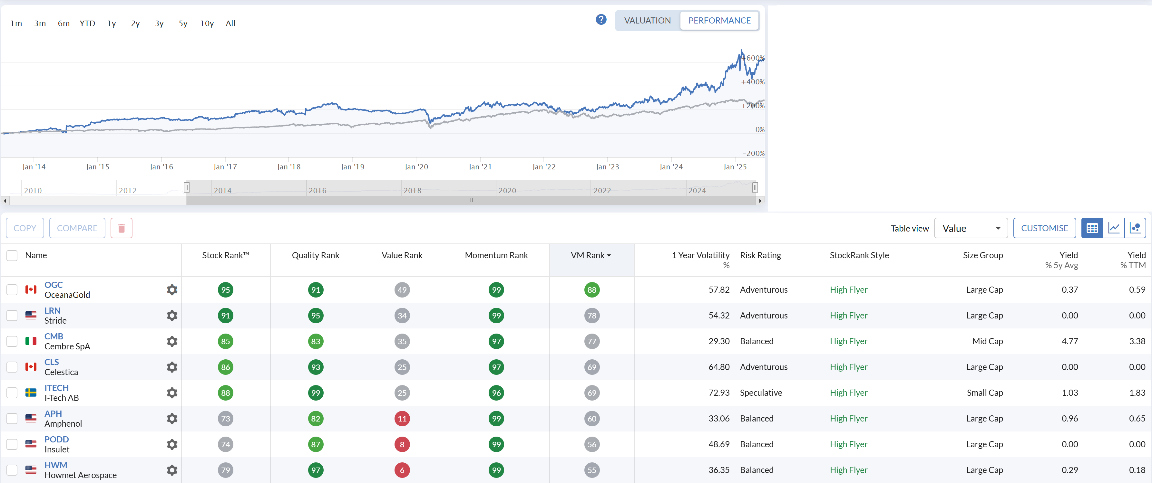Sort by the Momentum Rank column header
This screenshot has width=1152, height=483.
496,256
